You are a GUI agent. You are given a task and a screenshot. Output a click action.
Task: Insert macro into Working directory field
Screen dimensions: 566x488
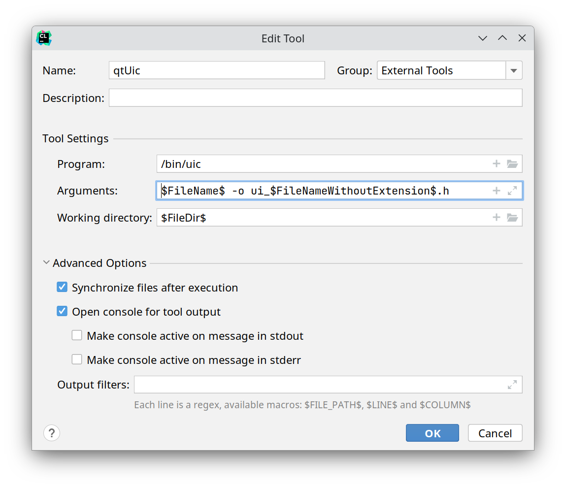(497, 217)
